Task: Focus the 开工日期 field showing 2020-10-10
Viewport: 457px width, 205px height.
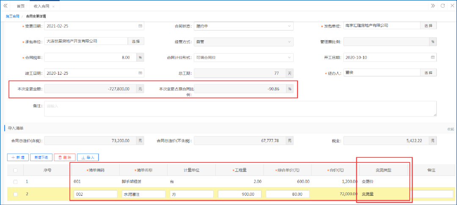Action: click(x=390, y=57)
